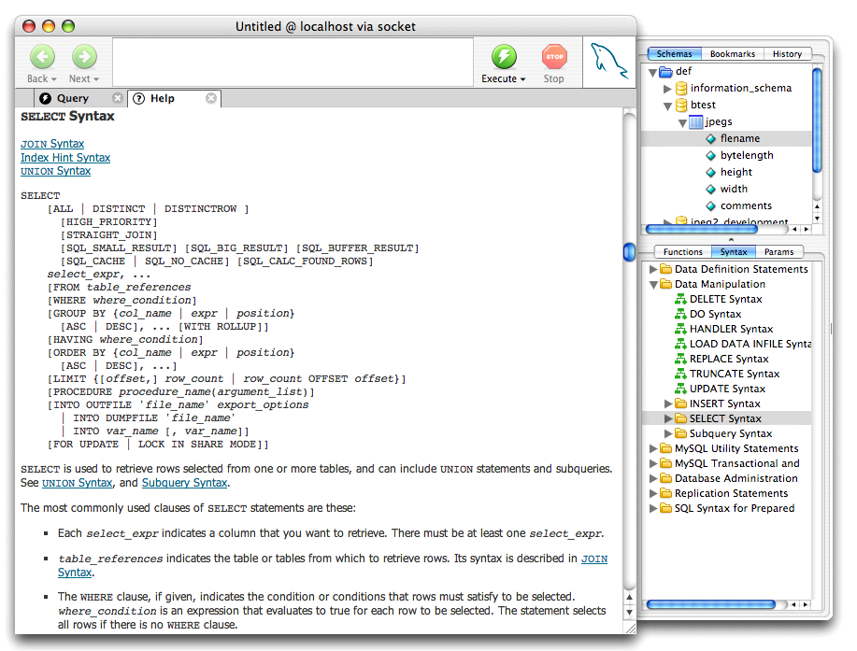The image size is (857, 651).
Task: Click the DELETE Syntax topic icon
Action: (x=680, y=299)
